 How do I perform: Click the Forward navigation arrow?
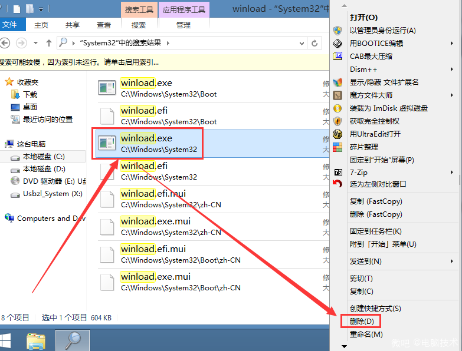click(x=21, y=43)
